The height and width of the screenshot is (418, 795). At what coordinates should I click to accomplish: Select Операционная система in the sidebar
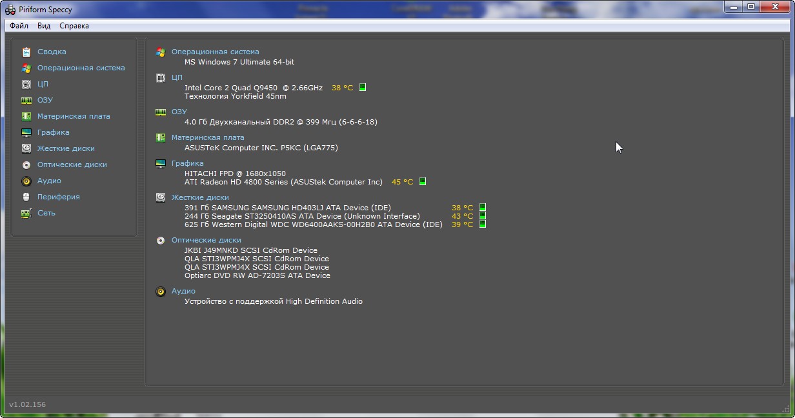tap(81, 68)
